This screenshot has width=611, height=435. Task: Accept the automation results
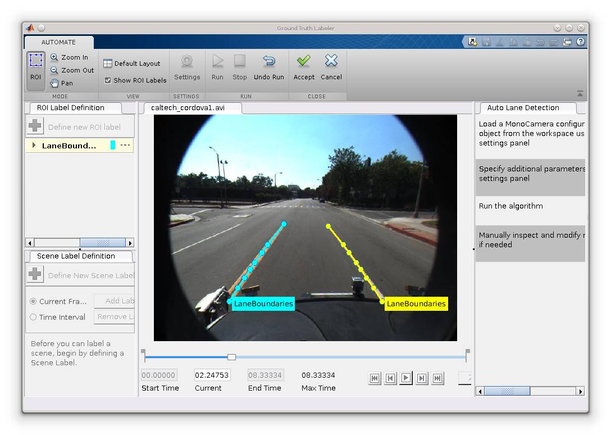(304, 67)
